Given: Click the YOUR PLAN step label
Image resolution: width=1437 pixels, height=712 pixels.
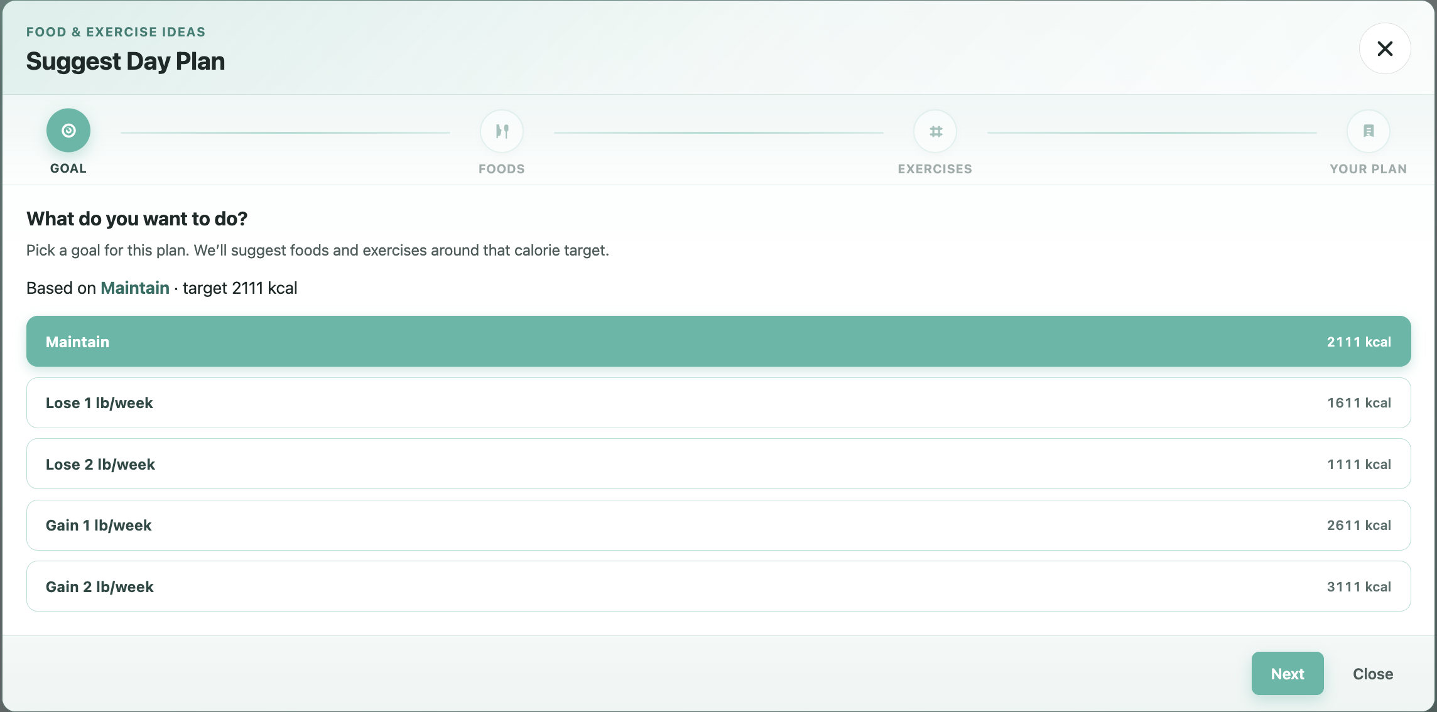Looking at the screenshot, I should 1369,169.
